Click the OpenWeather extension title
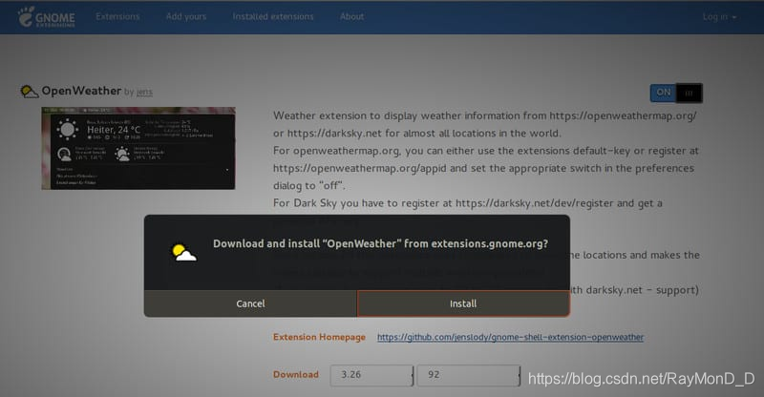The width and height of the screenshot is (764, 397). (x=81, y=91)
